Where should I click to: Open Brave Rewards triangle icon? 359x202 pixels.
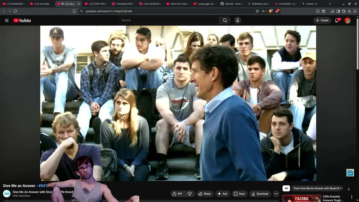click(x=277, y=11)
